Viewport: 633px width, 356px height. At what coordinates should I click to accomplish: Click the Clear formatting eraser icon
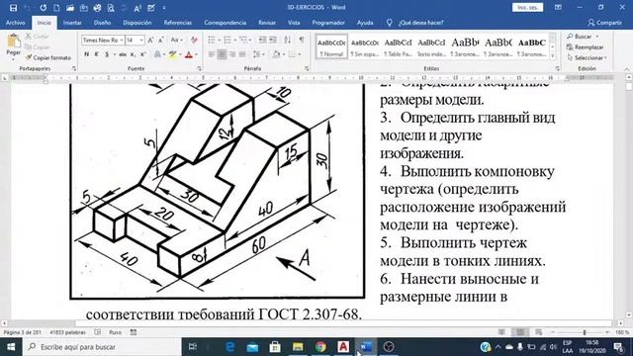(194, 40)
